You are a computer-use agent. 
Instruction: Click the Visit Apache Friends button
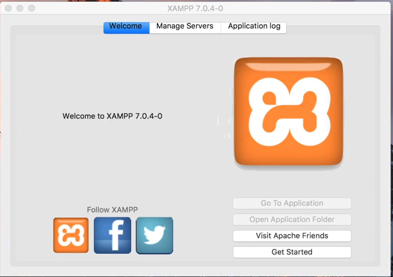pyautogui.click(x=292, y=236)
